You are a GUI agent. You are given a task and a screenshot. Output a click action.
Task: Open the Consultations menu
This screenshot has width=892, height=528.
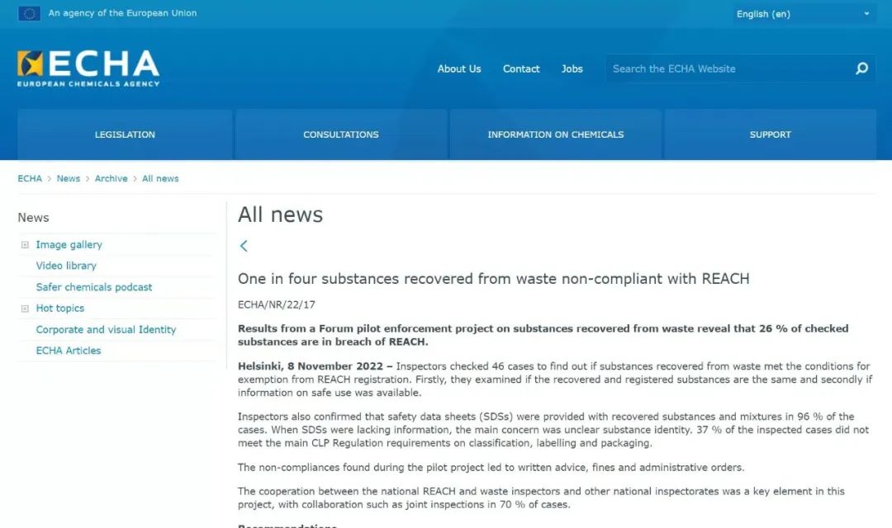tap(340, 134)
